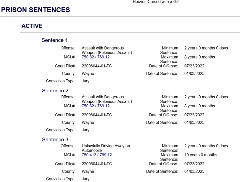Click the Wayne county value in Sentence 1

pos(88,74)
